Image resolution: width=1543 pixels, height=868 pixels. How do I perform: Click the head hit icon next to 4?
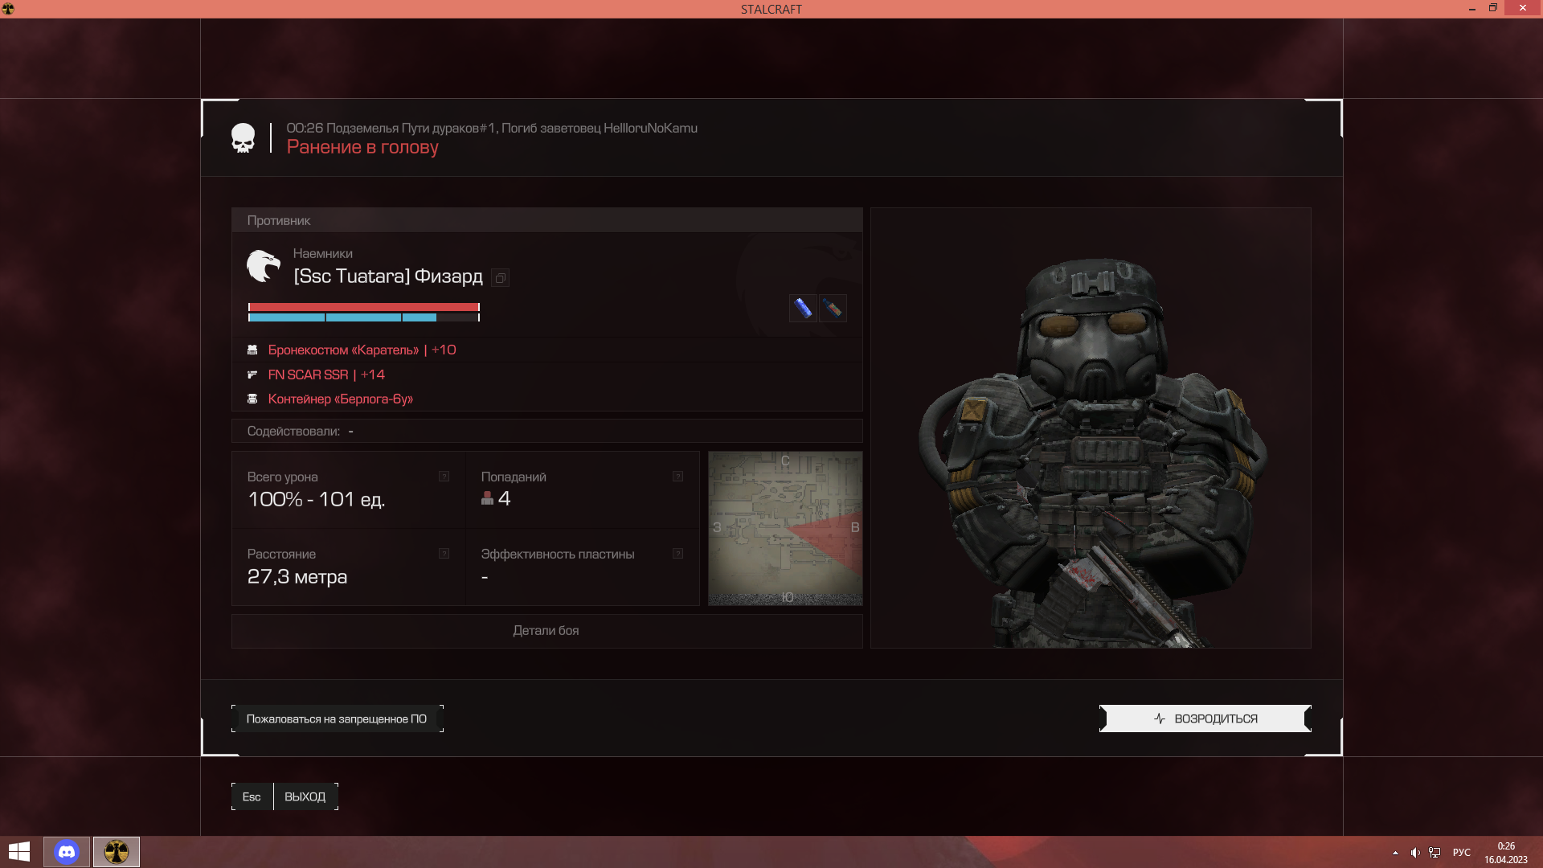(x=487, y=498)
